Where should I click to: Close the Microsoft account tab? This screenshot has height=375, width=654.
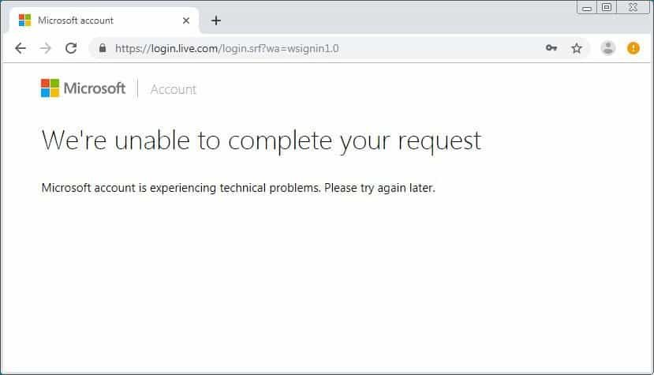tap(186, 21)
